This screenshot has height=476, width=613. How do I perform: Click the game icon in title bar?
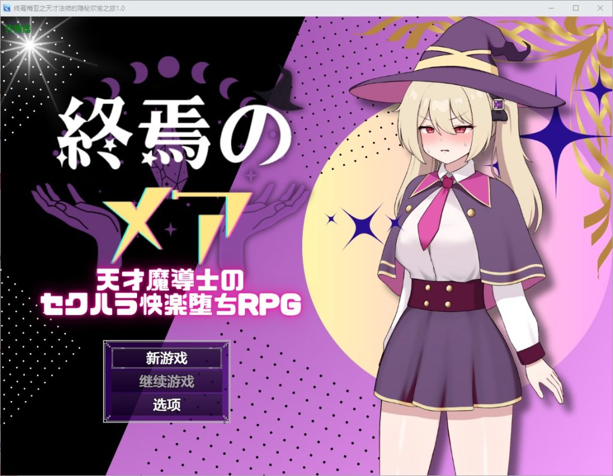(x=7, y=8)
